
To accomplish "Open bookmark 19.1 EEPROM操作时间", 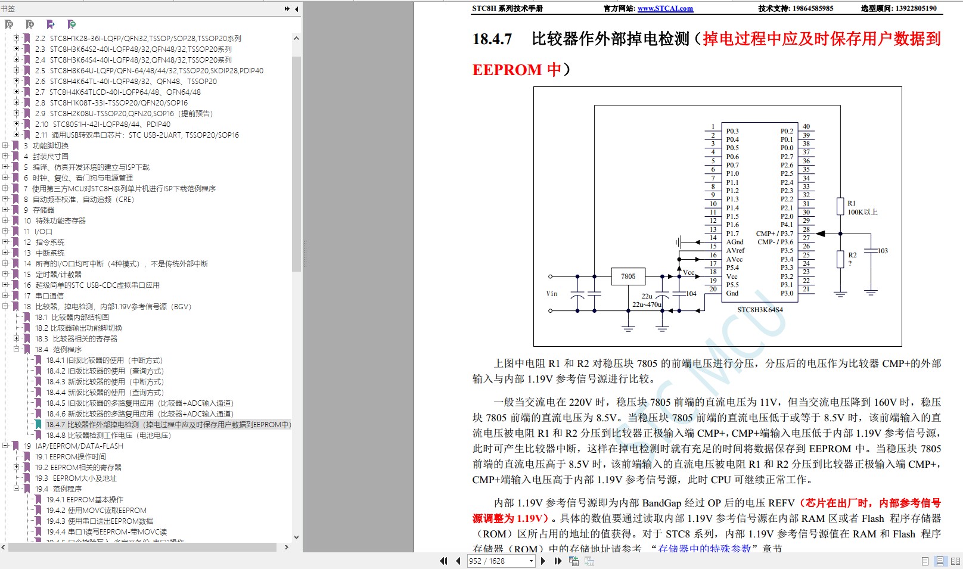I will click(70, 457).
